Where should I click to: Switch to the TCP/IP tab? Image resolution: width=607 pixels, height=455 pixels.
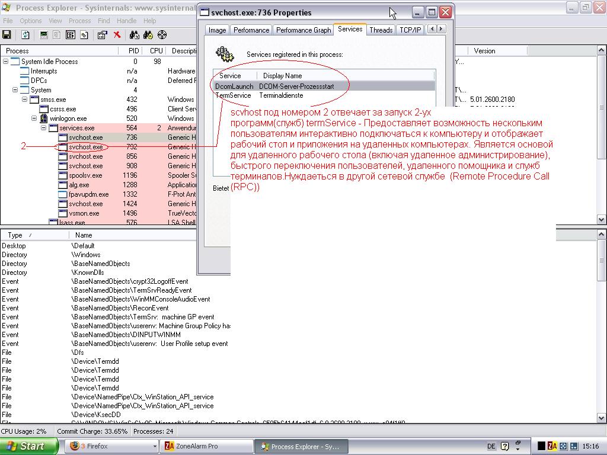coord(410,30)
